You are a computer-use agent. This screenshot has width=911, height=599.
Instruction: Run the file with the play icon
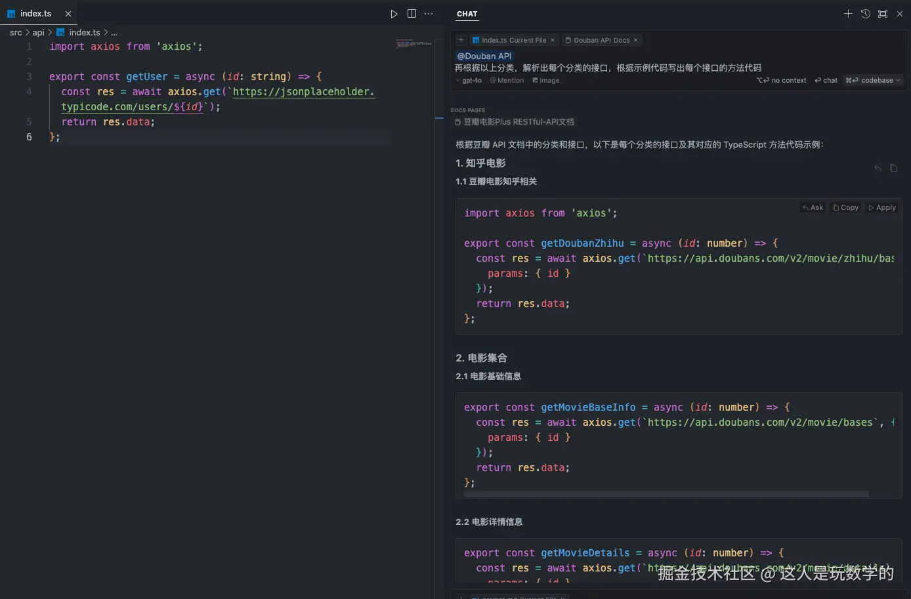394,14
